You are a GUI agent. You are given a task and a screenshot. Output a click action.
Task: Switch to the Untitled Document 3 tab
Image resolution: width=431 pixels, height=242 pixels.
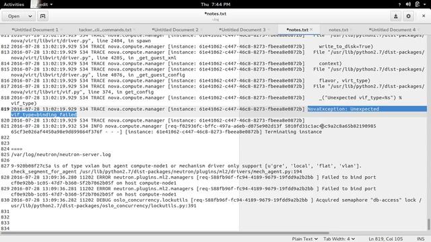[x=242, y=30]
